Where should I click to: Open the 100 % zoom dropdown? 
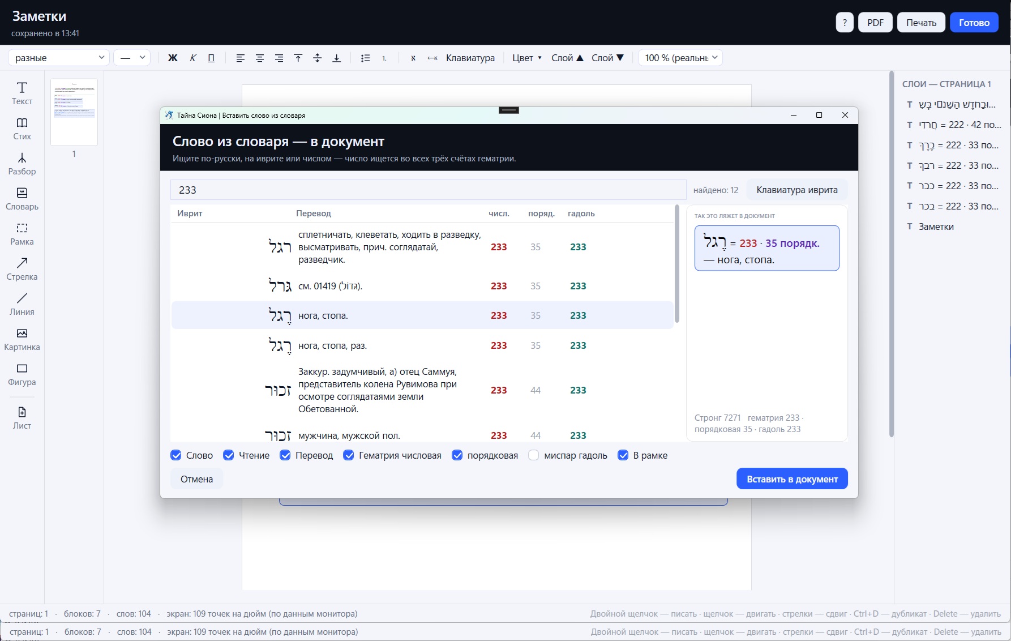point(680,58)
